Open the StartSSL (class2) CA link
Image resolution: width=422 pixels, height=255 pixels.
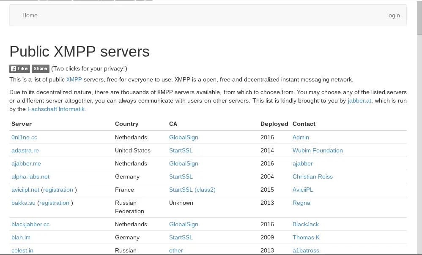tap(192, 190)
